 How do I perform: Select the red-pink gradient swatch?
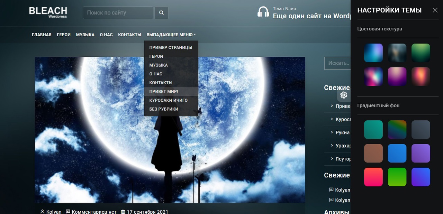(x=373, y=177)
